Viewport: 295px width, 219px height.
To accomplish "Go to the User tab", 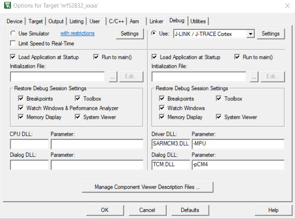I will tap(95, 21).
